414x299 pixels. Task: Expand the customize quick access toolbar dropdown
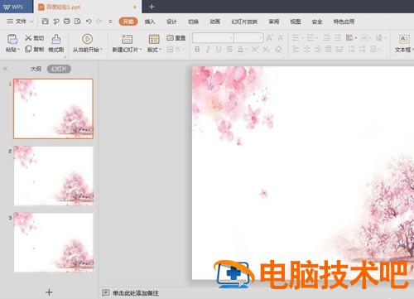click(x=110, y=22)
